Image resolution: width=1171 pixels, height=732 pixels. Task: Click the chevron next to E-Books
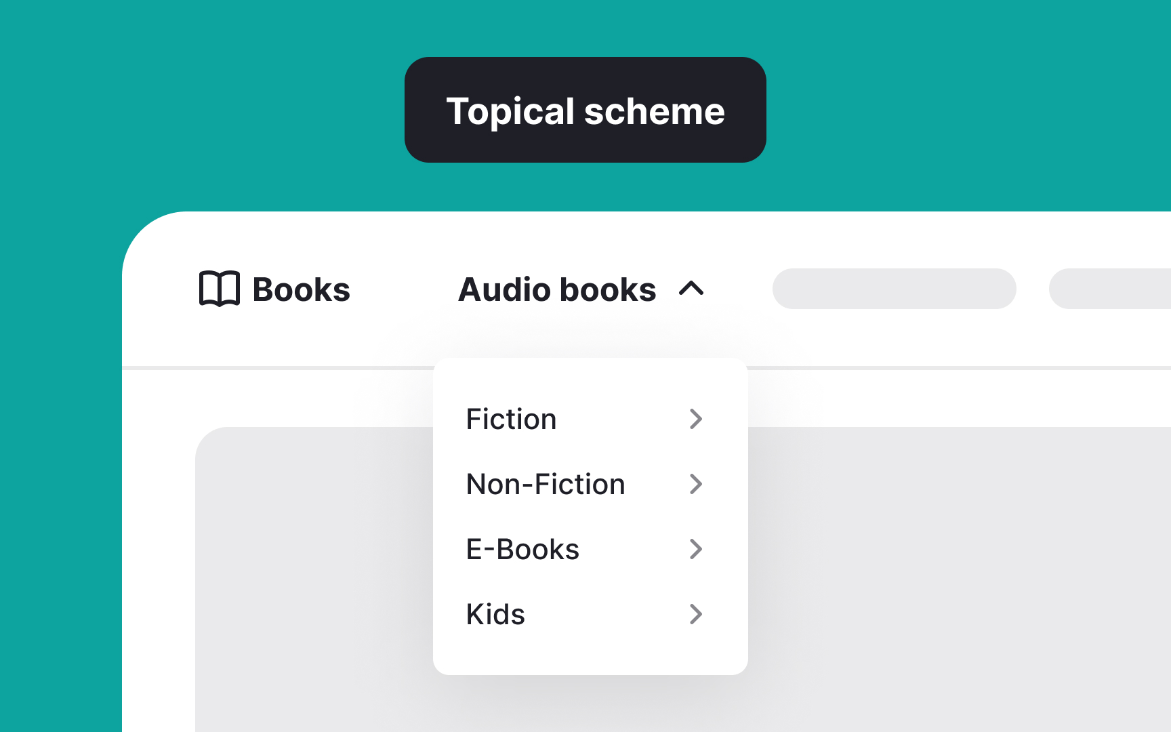click(x=696, y=549)
